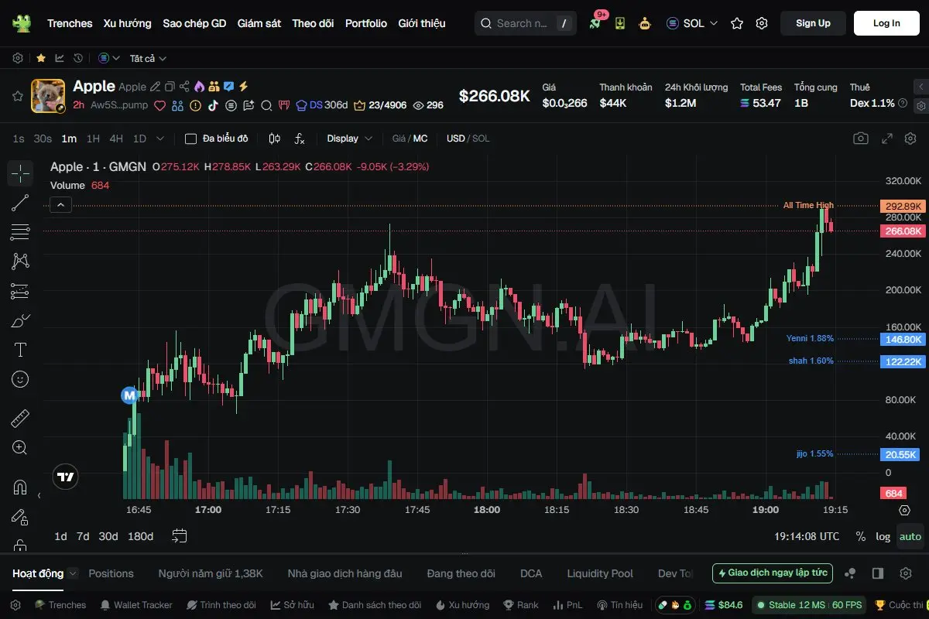Focus the token search field
The height and width of the screenshot is (619, 929).
[526, 23]
